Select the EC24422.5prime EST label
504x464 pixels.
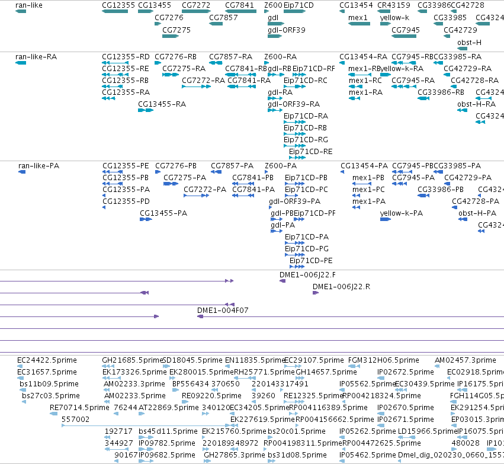coord(47,360)
